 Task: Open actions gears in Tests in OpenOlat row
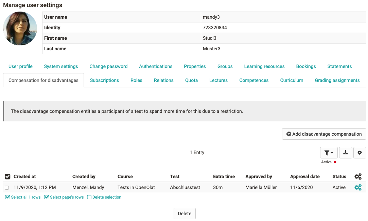pyautogui.click(x=358, y=187)
